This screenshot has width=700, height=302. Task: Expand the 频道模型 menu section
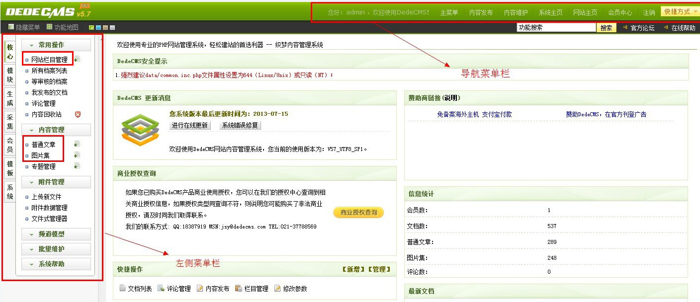click(x=56, y=234)
